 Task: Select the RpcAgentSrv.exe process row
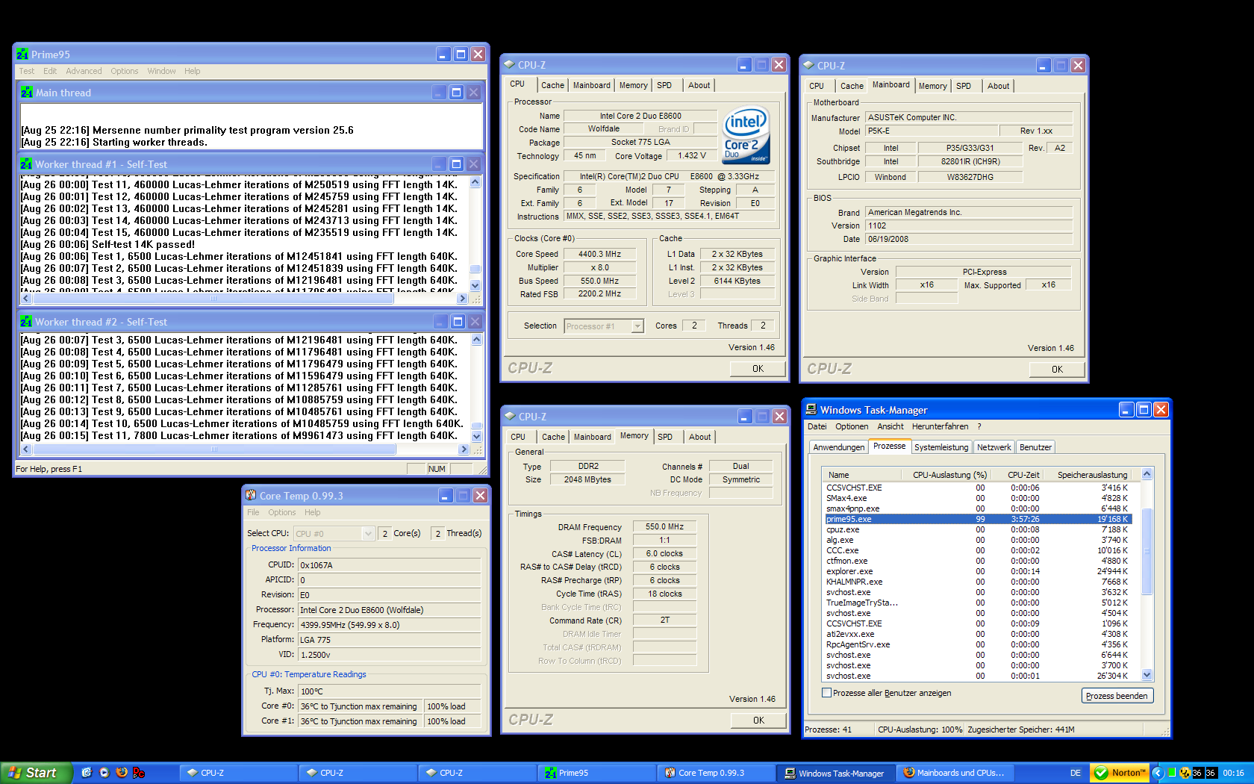[x=978, y=644]
